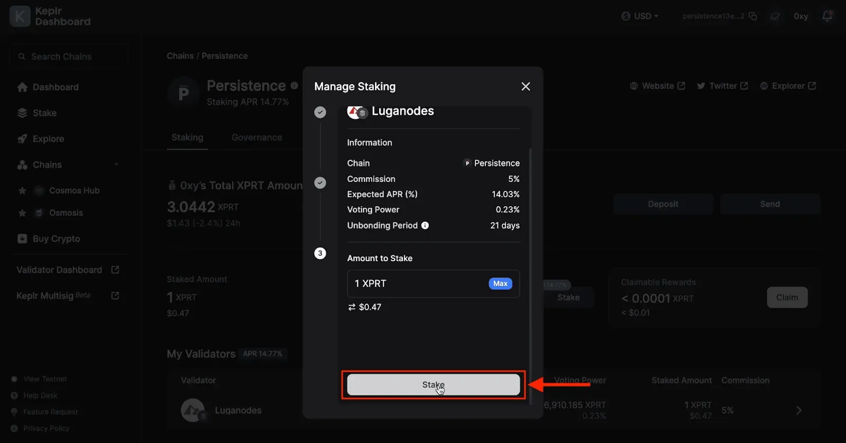The image size is (846, 443).
Task: Copy the persistence wallet address
Action: point(753,16)
